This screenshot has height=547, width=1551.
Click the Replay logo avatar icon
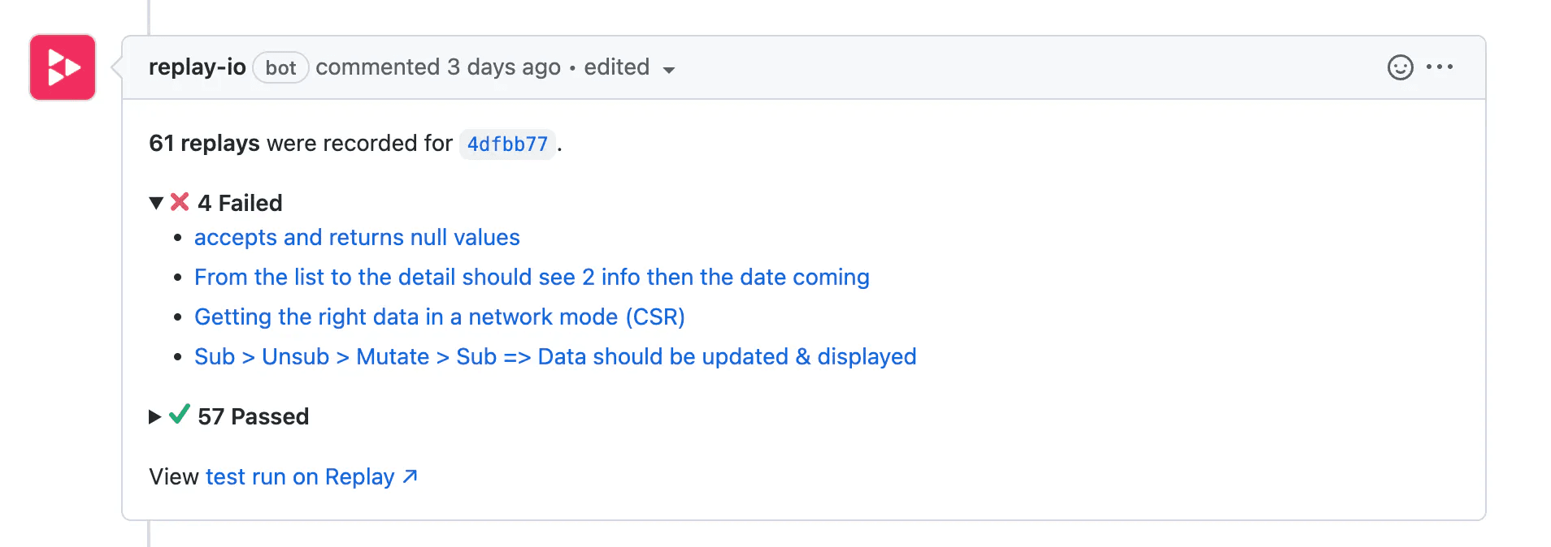pyautogui.click(x=62, y=67)
